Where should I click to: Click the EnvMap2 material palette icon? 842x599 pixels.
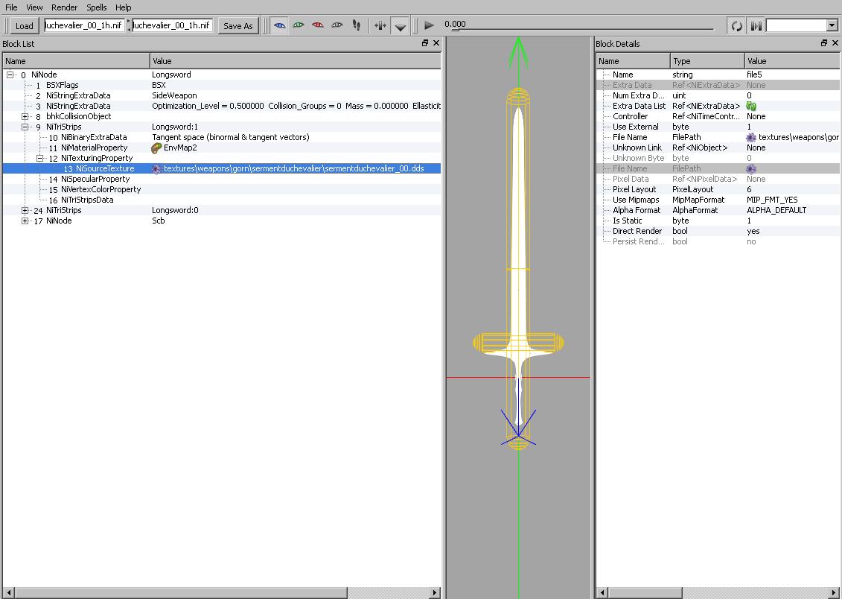(x=156, y=148)
